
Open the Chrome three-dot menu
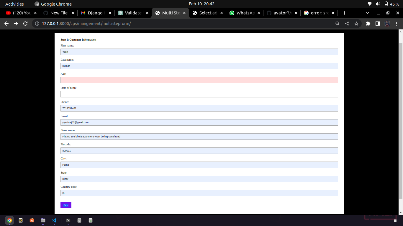tap(397, 24)
